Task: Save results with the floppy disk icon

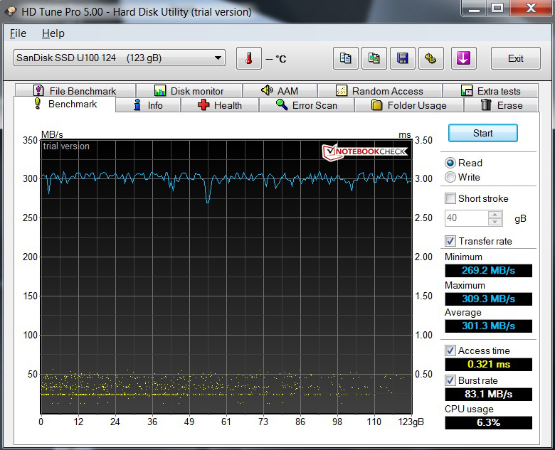Action: coord(402,58)
